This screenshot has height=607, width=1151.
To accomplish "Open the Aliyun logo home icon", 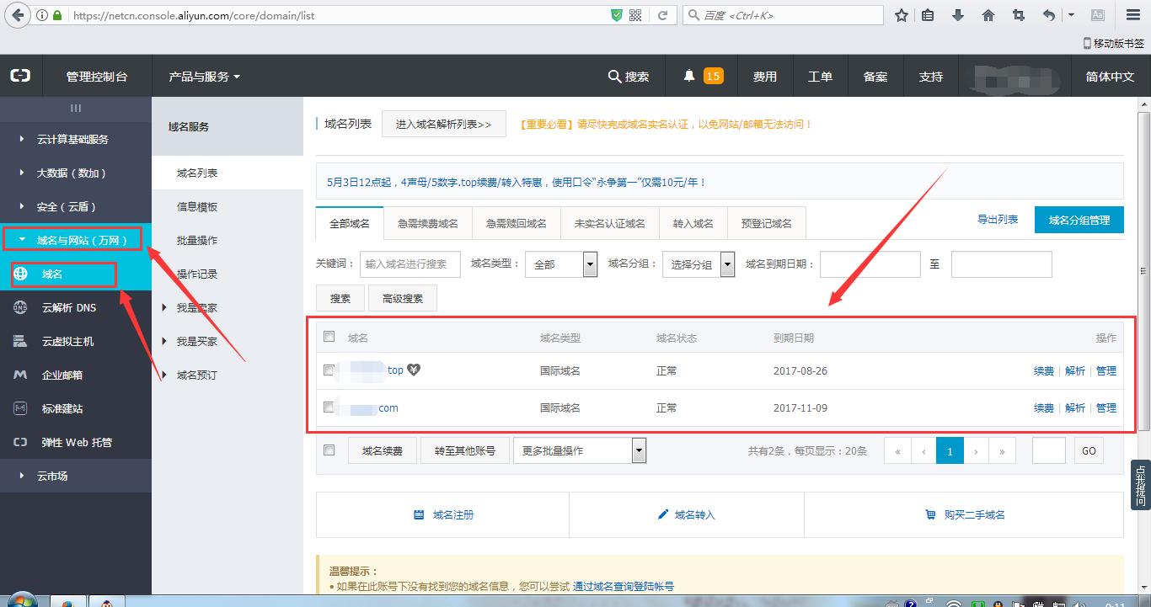I will pyautogui.click(x=19, y=76).
